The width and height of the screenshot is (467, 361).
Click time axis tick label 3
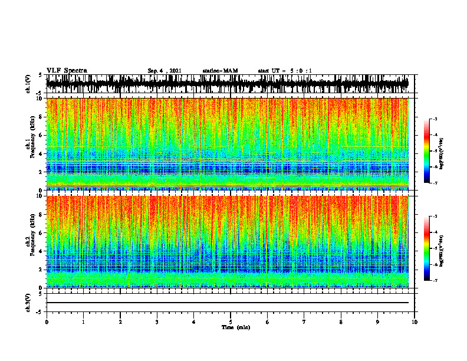pyautogui.click(x=157, y=322)
